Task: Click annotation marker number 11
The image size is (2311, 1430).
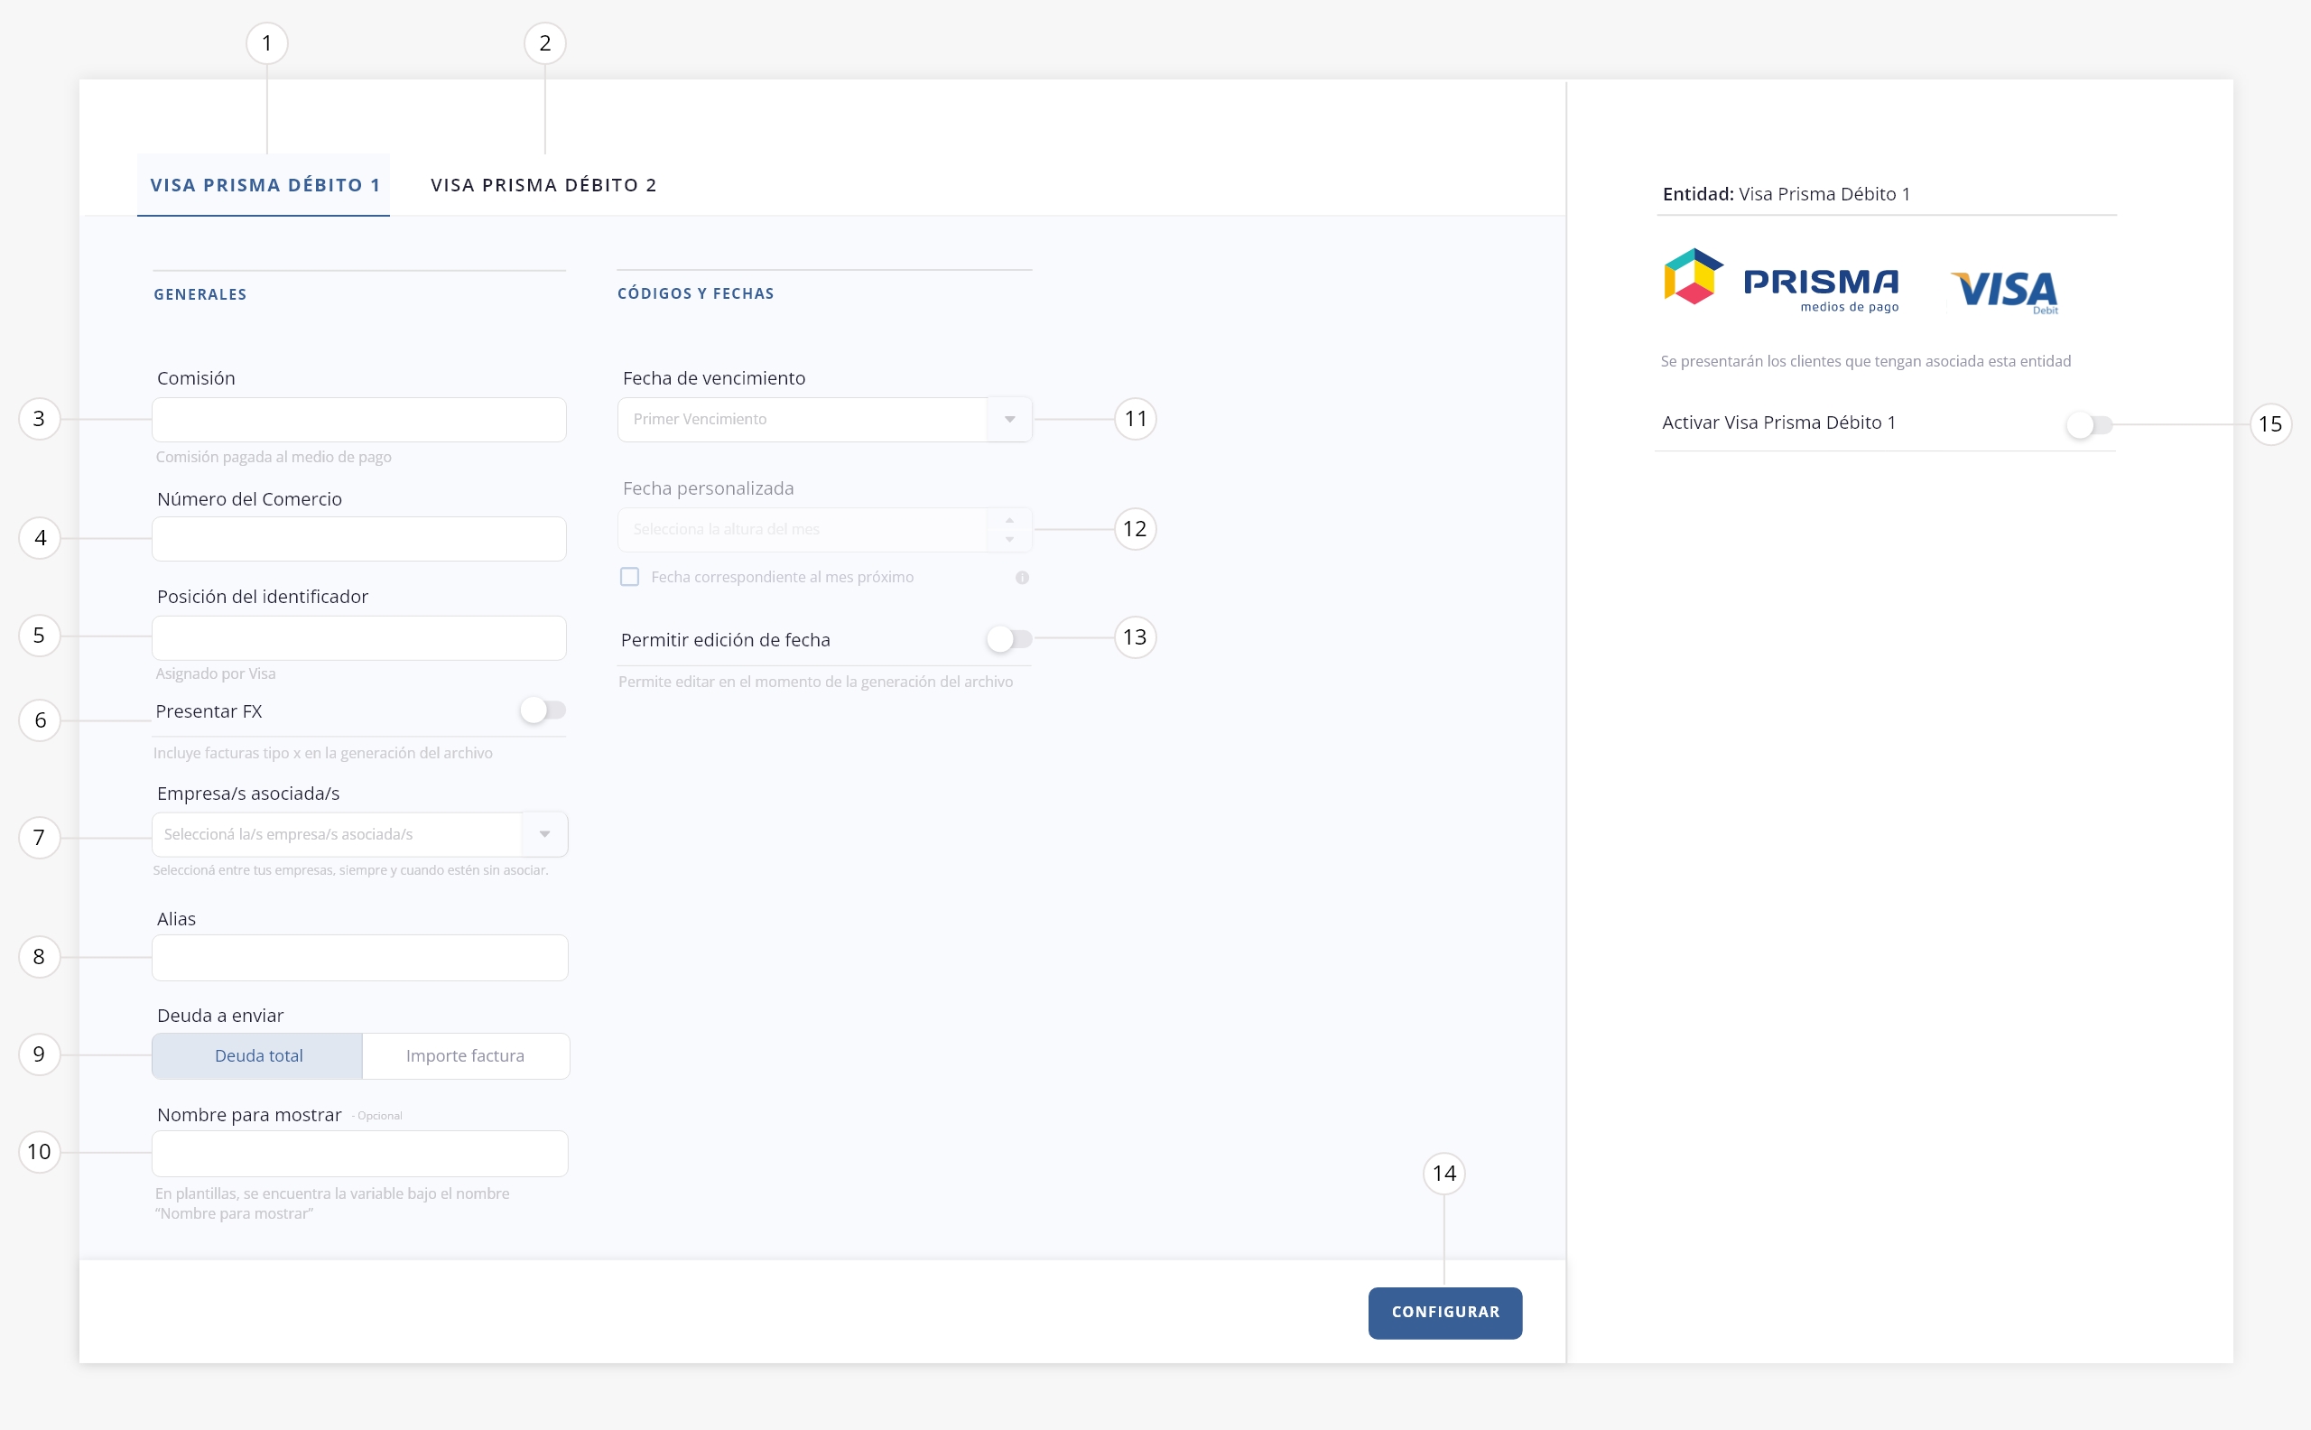Action: [x=1135, y=419]
